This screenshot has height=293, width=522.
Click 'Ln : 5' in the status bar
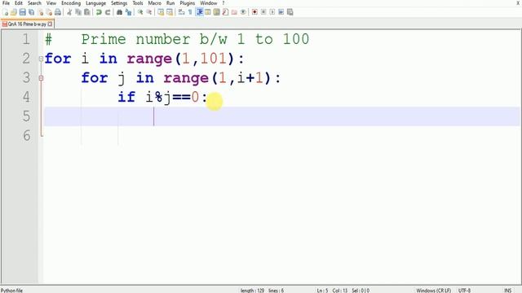tap(322, 291)
